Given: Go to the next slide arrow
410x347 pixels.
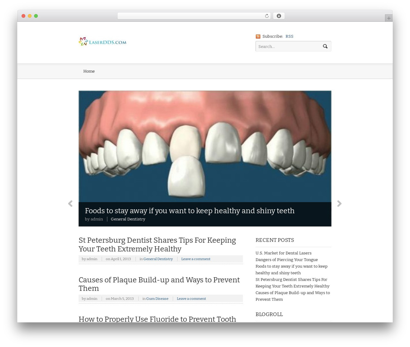Looking at the screenshot, I should coord(340,204).
